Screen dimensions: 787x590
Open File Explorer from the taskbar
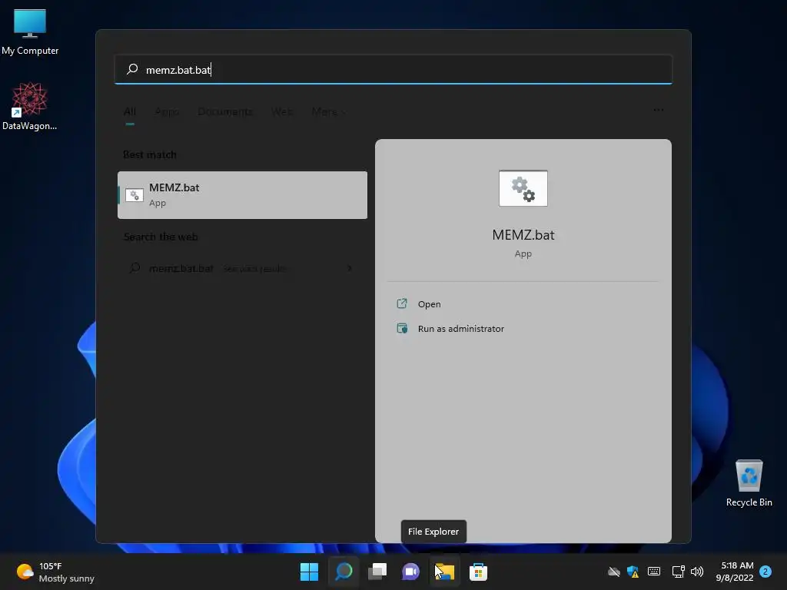tap(444, 572)
